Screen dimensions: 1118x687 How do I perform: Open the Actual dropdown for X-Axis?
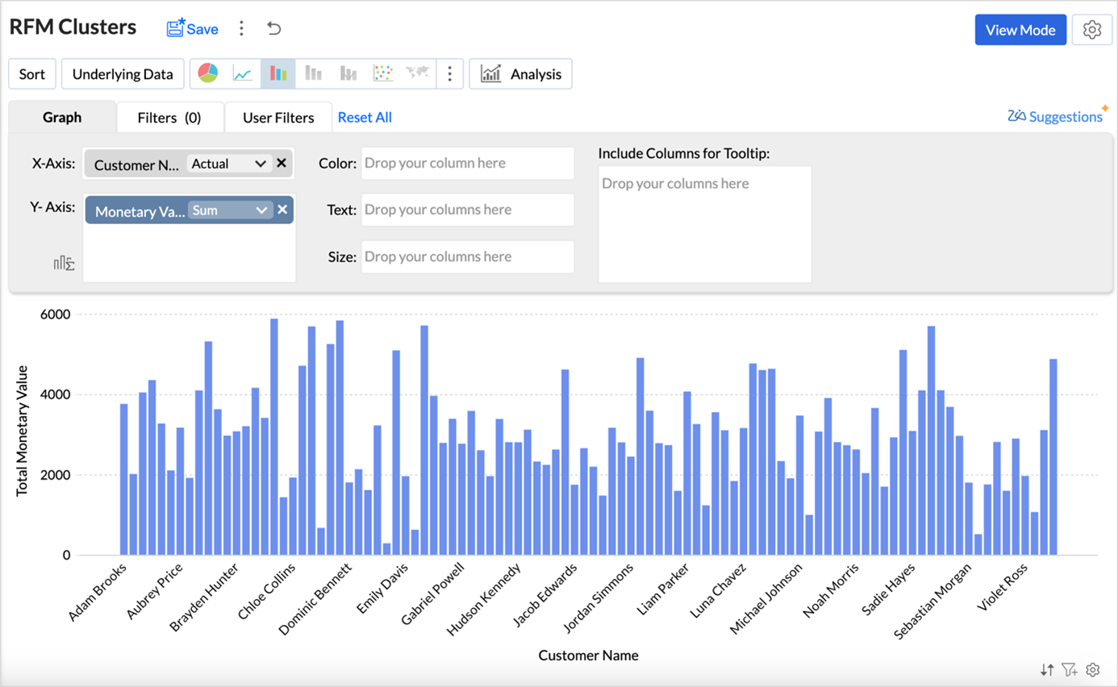pyautogui.click(x=228, y=164)
